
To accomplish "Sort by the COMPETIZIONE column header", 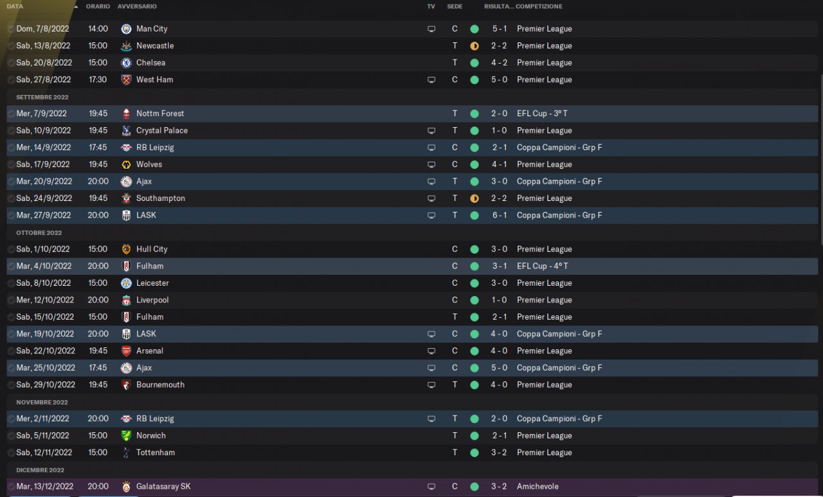I will click(x=539, y=6).
